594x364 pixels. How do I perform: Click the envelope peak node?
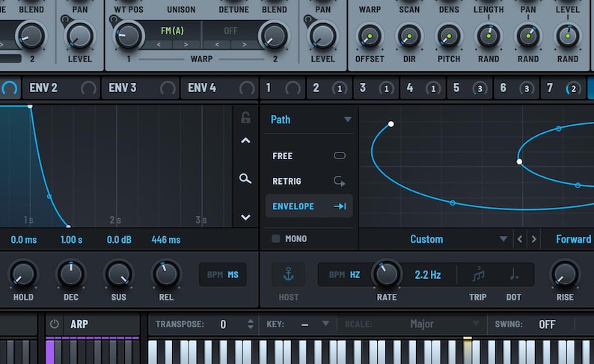point(30,107)
